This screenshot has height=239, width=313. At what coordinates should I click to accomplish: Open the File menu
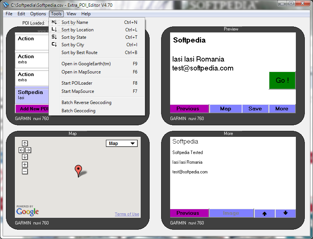click(9, 14)
